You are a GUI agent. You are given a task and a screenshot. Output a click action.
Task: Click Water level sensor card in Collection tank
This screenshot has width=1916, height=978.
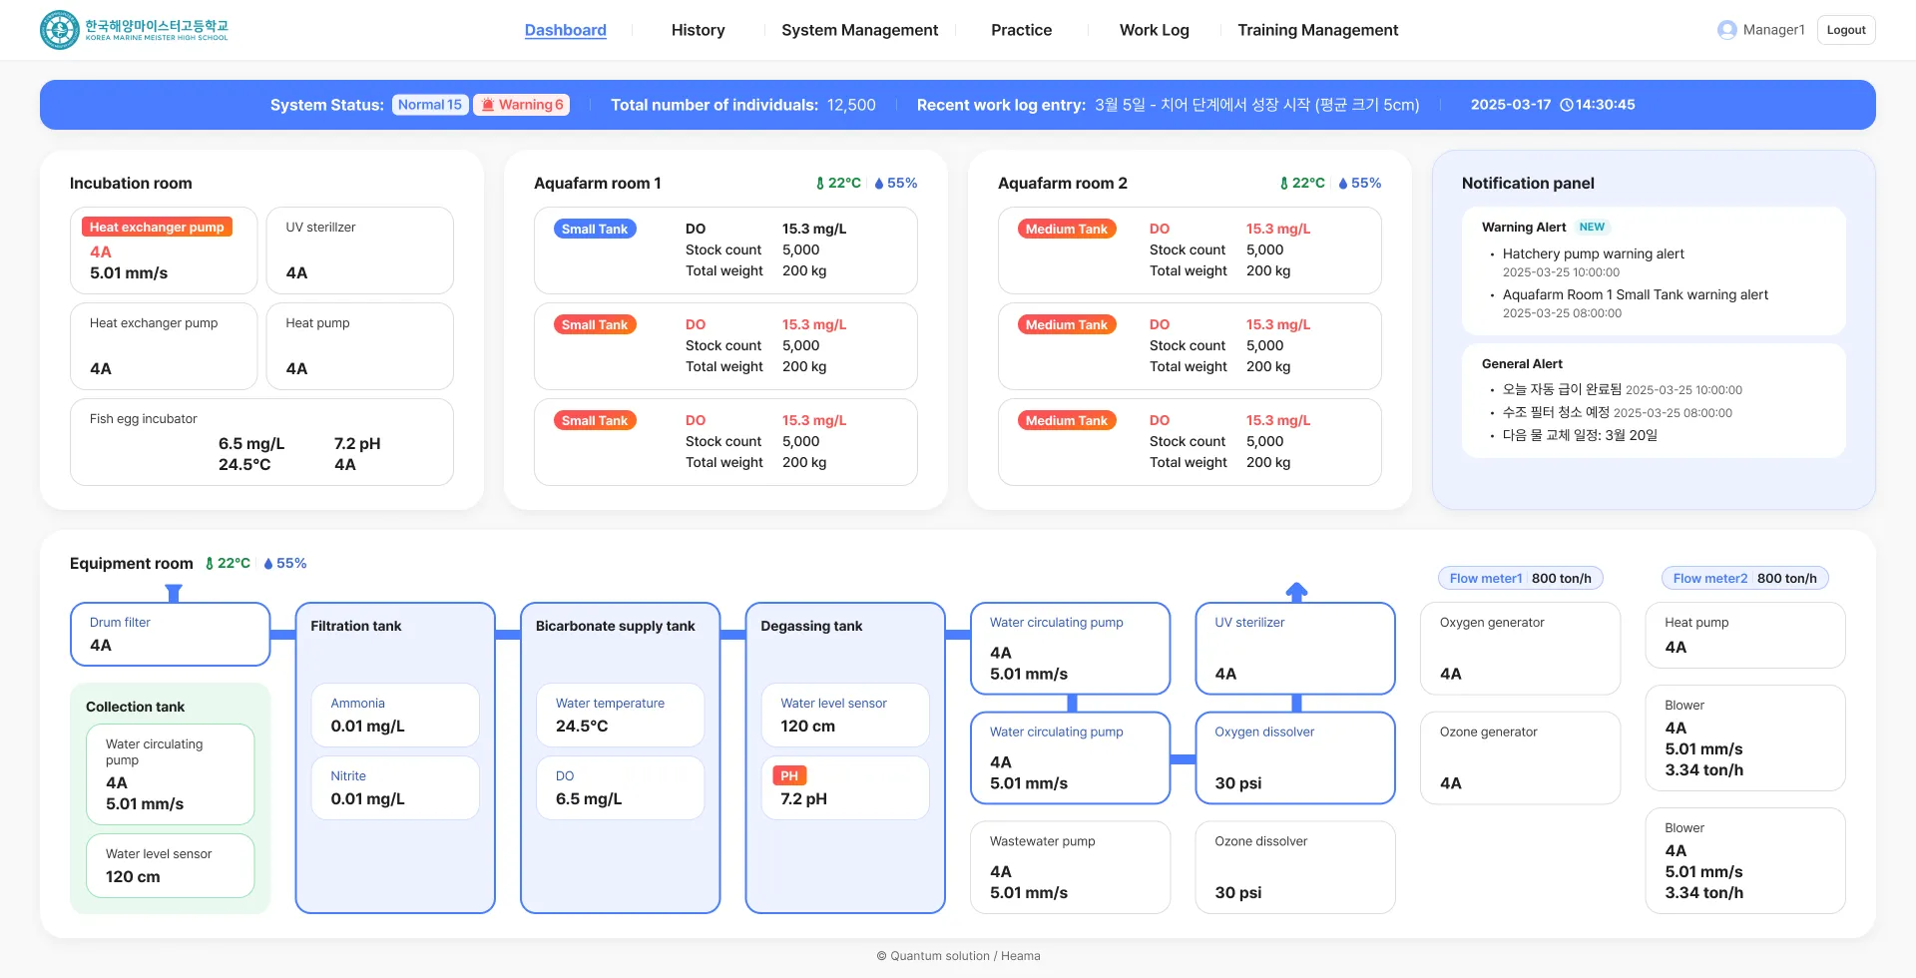[171, 865]
